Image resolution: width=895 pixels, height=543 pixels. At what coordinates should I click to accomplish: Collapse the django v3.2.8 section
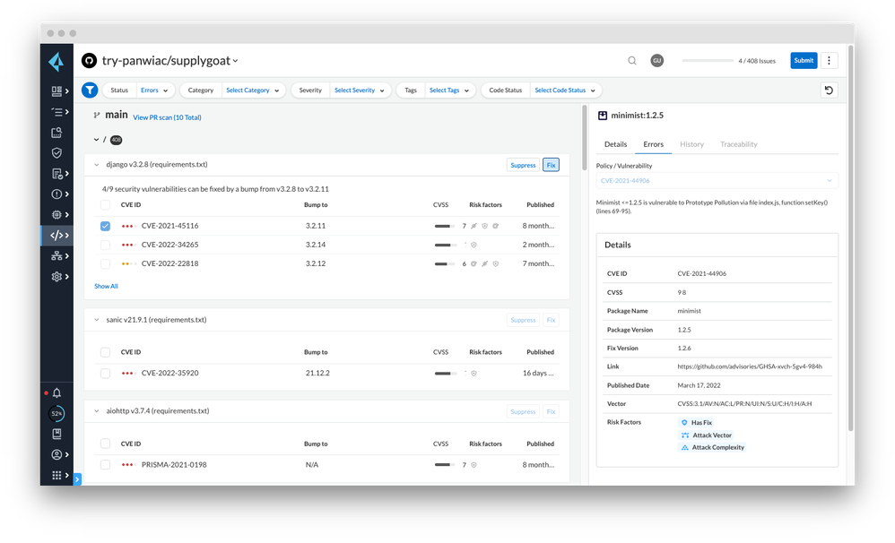point(97,165)
